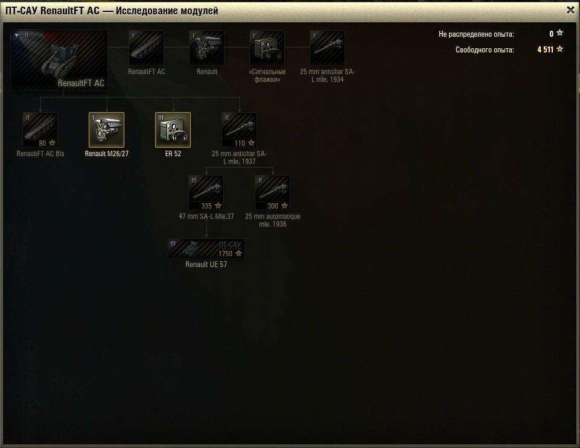The height and width of the screenshot is (448, 580).
Task: Expand the dropdown arrow on RenaultFT AC tile
Action: coord(17,36)
